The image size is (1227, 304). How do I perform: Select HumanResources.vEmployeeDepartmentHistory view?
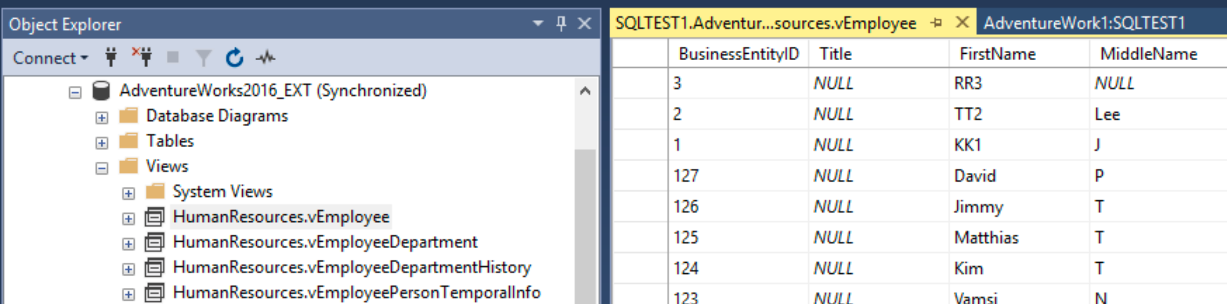tap(352, 267)
